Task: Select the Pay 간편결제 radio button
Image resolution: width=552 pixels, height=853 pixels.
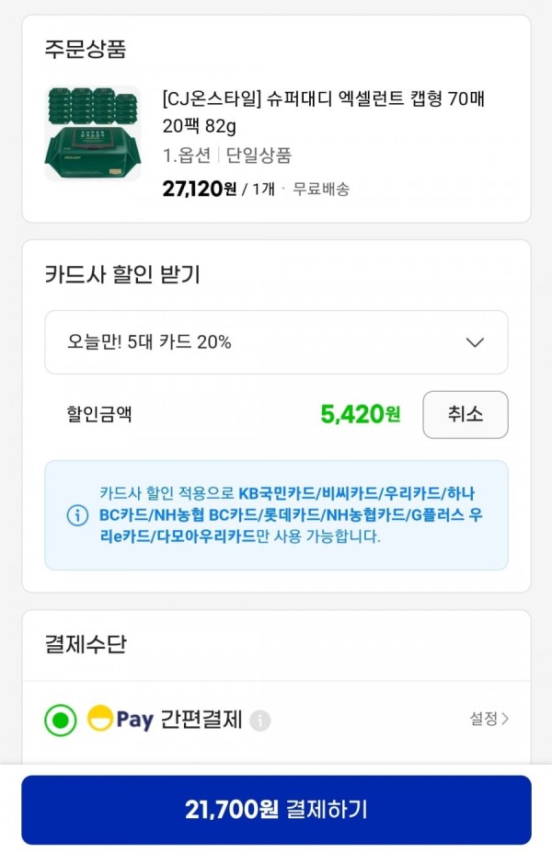Action: click(x=61, y=720)
